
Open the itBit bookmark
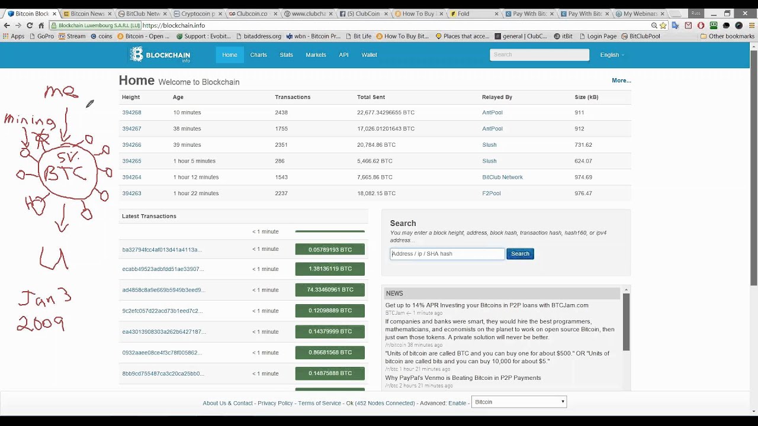(x=563, y=36)
